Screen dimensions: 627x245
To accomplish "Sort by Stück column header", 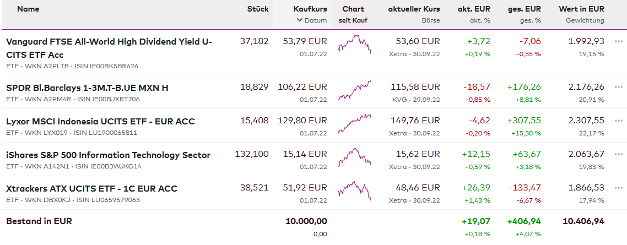I will [x=258, y=9].
